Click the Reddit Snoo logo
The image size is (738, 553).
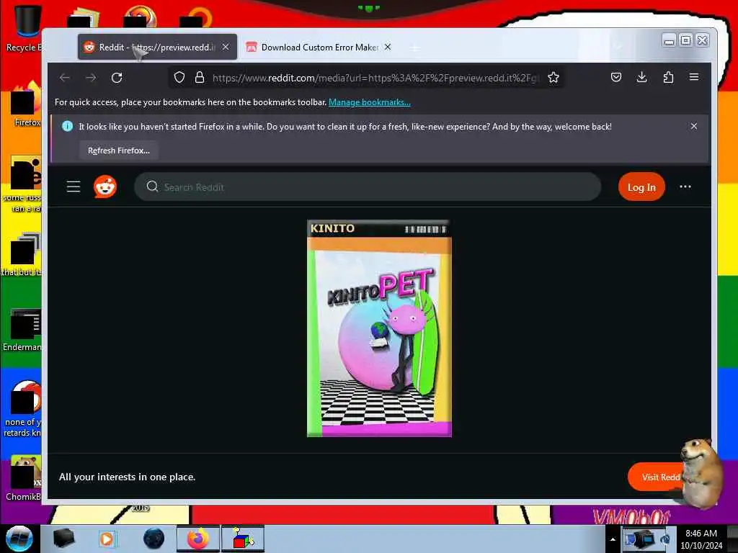point(105,186)
